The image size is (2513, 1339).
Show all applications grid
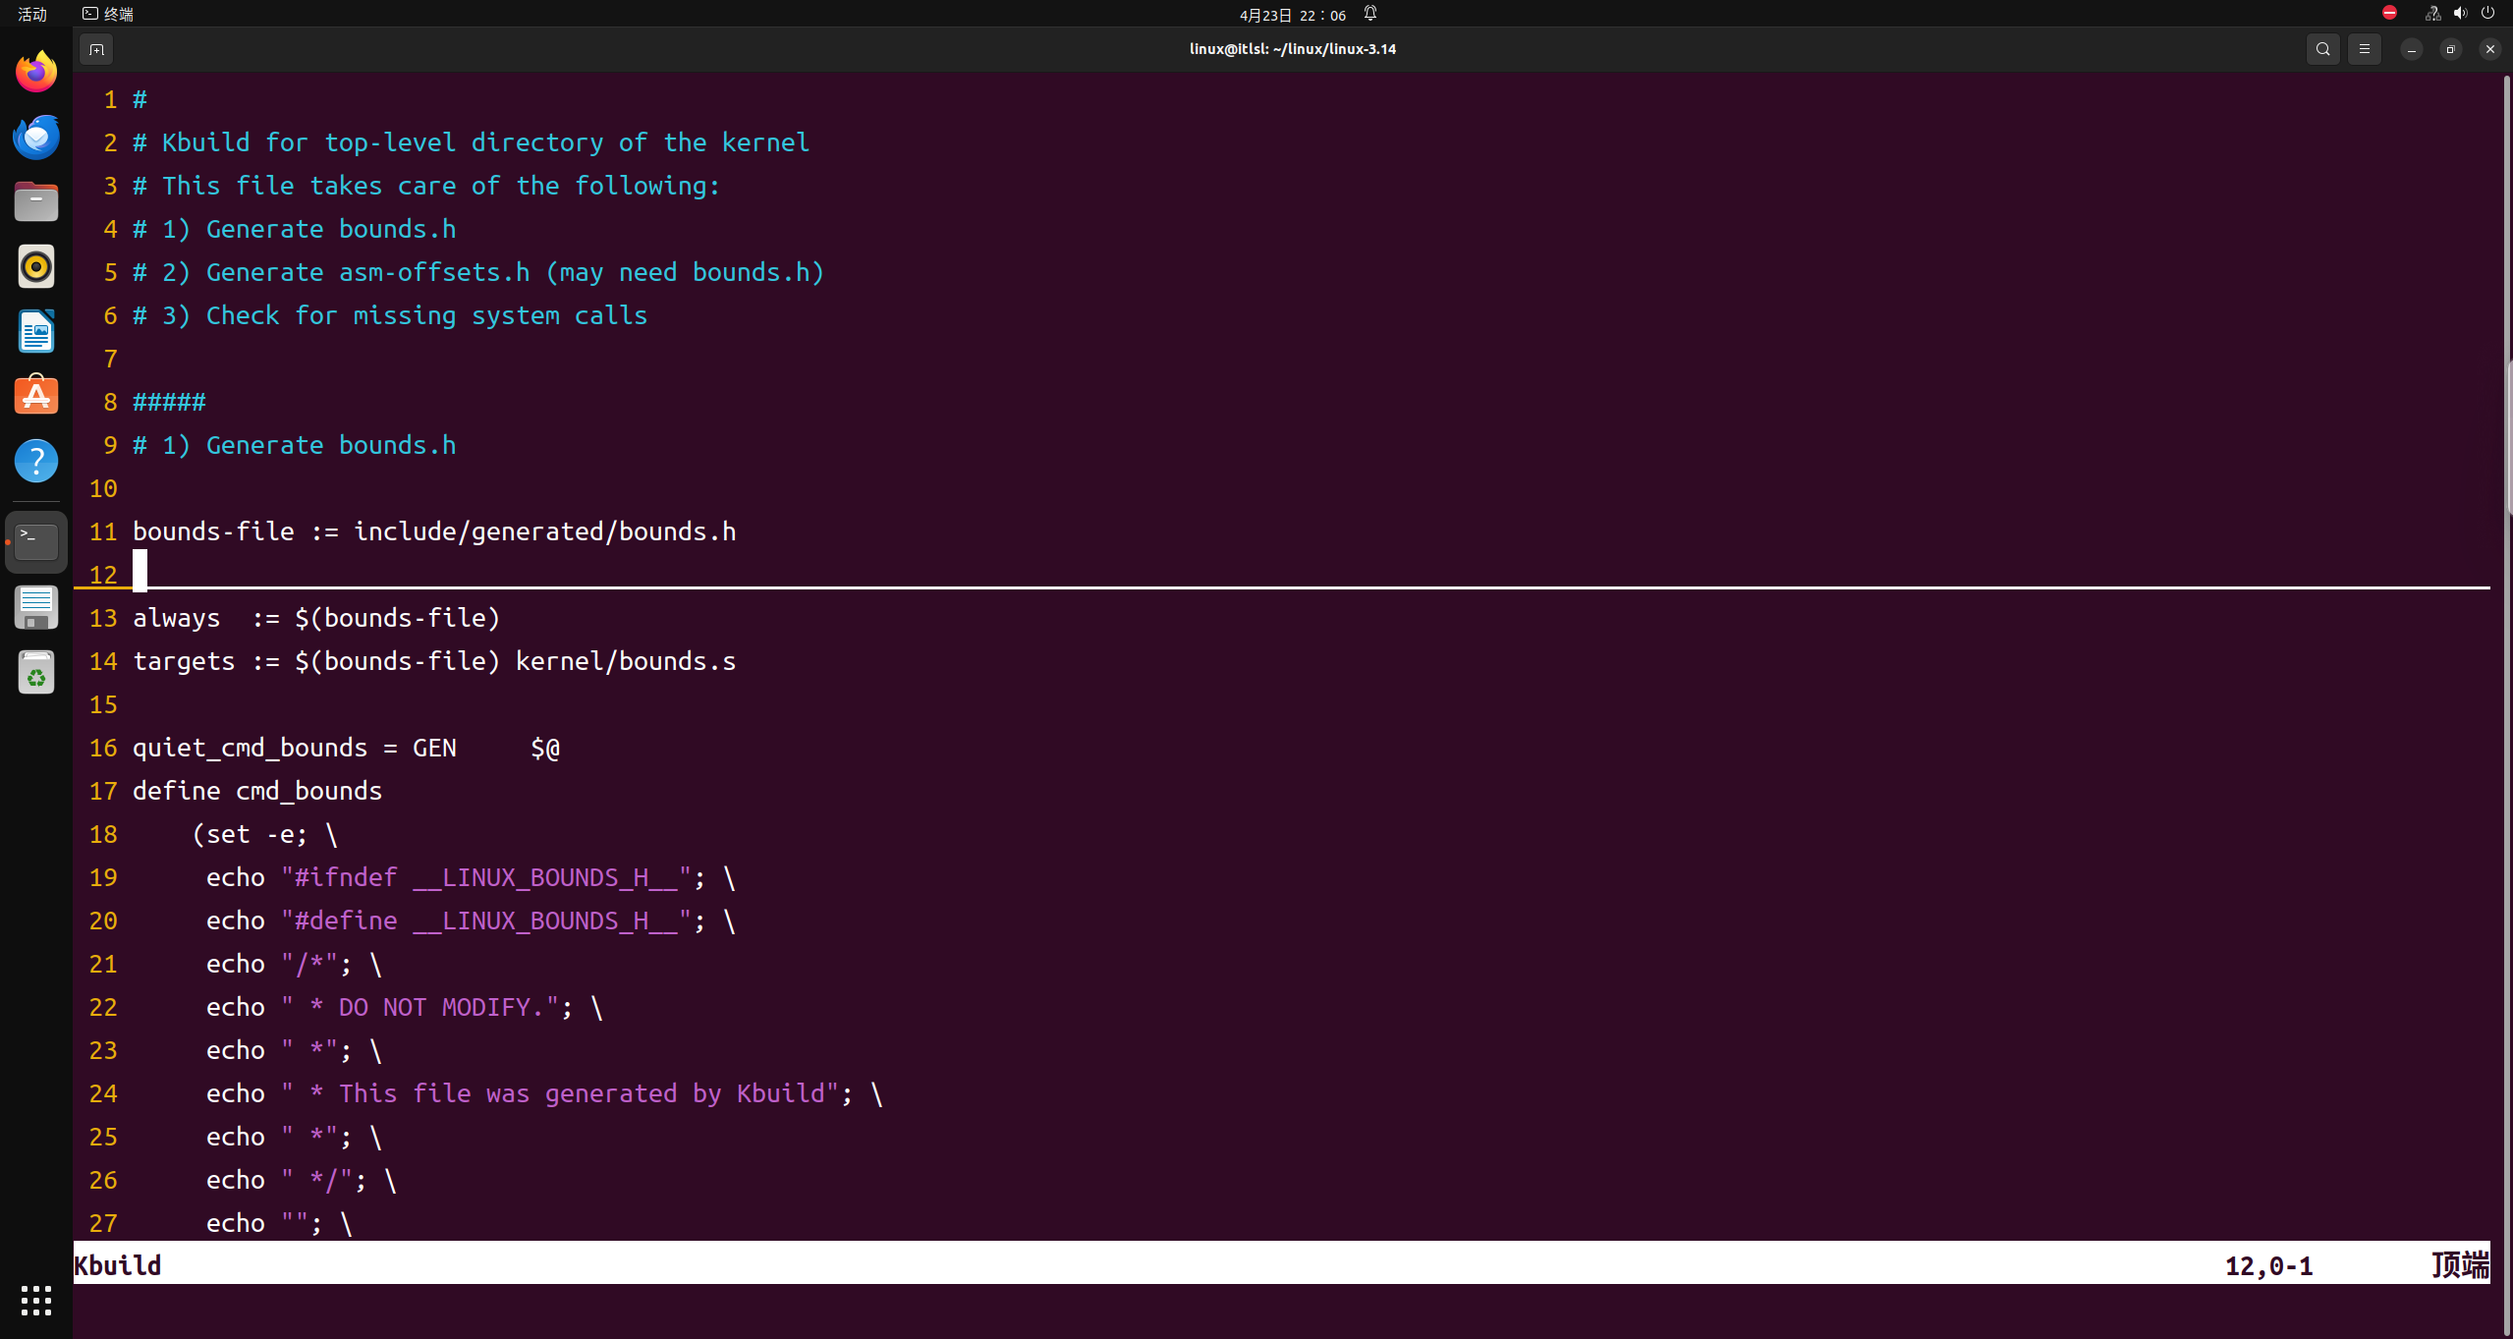[x=36, y=1300]
